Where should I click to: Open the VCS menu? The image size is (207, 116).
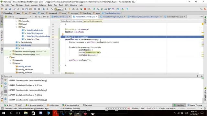click(67, 5)
